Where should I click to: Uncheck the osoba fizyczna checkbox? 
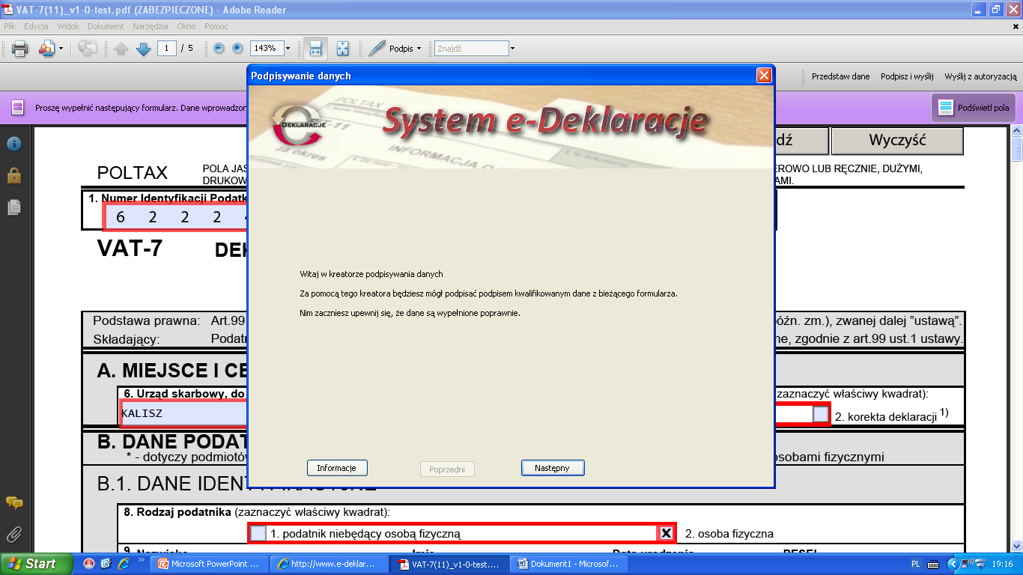pos(666,533)
